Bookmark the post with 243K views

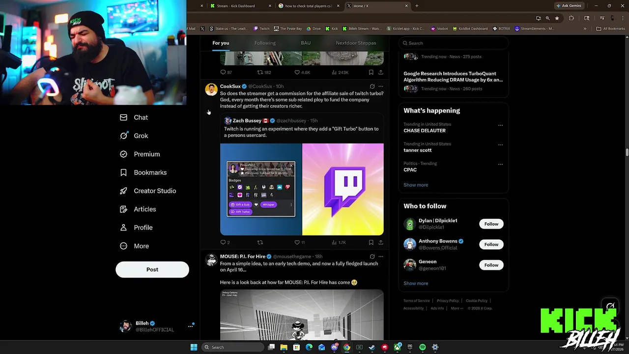click(x=371, y=72)
